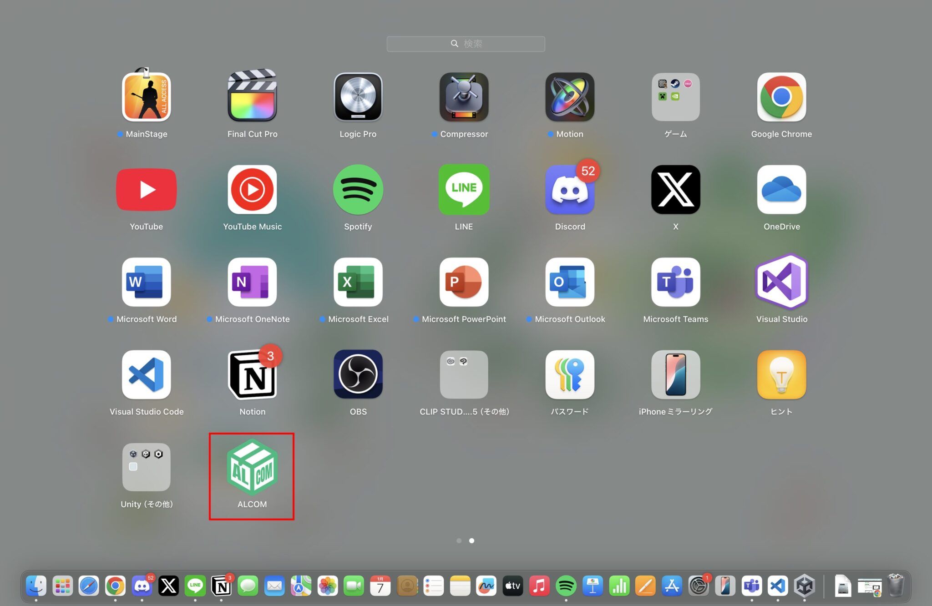
Task: Open Finder in the Dock
Action: pyautogui.click(x=36, y=586)
